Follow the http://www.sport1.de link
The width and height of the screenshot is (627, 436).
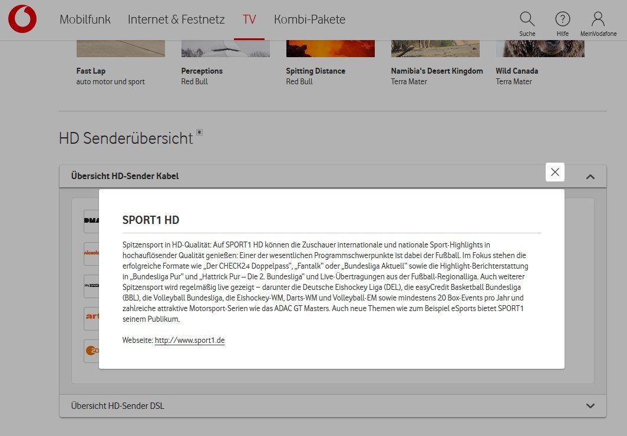tap(190, 340)
